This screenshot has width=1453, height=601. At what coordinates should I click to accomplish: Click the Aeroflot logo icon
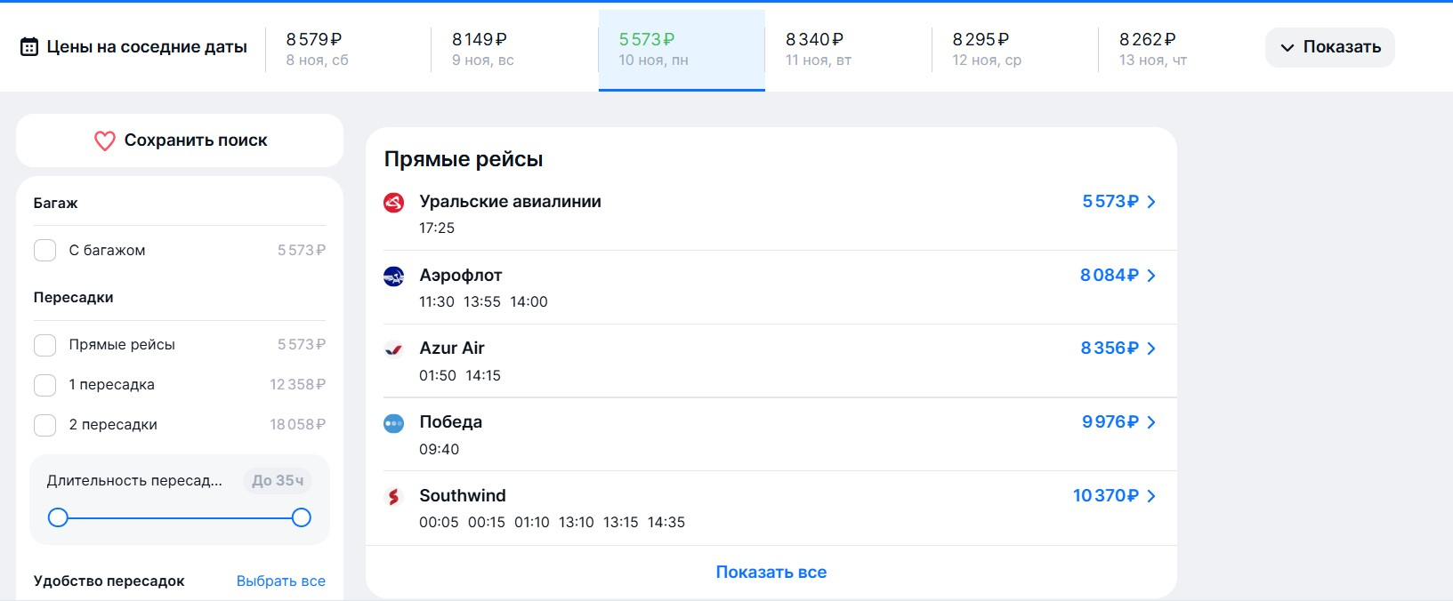(393, 276)
